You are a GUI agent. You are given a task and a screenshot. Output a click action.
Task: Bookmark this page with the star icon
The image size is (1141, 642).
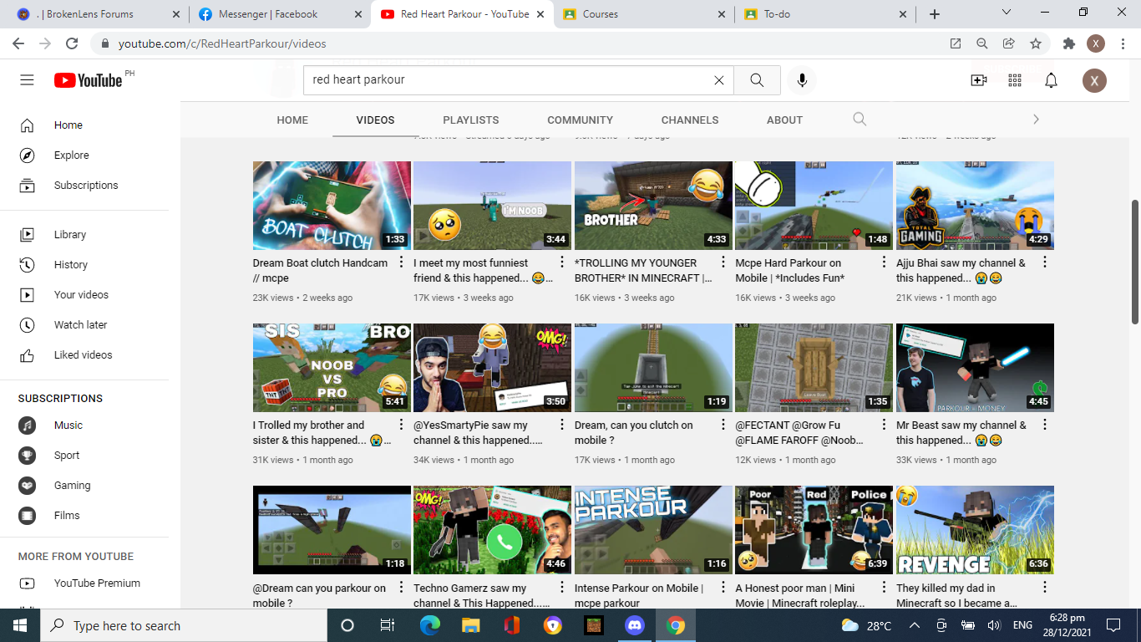click(1036, 43)
